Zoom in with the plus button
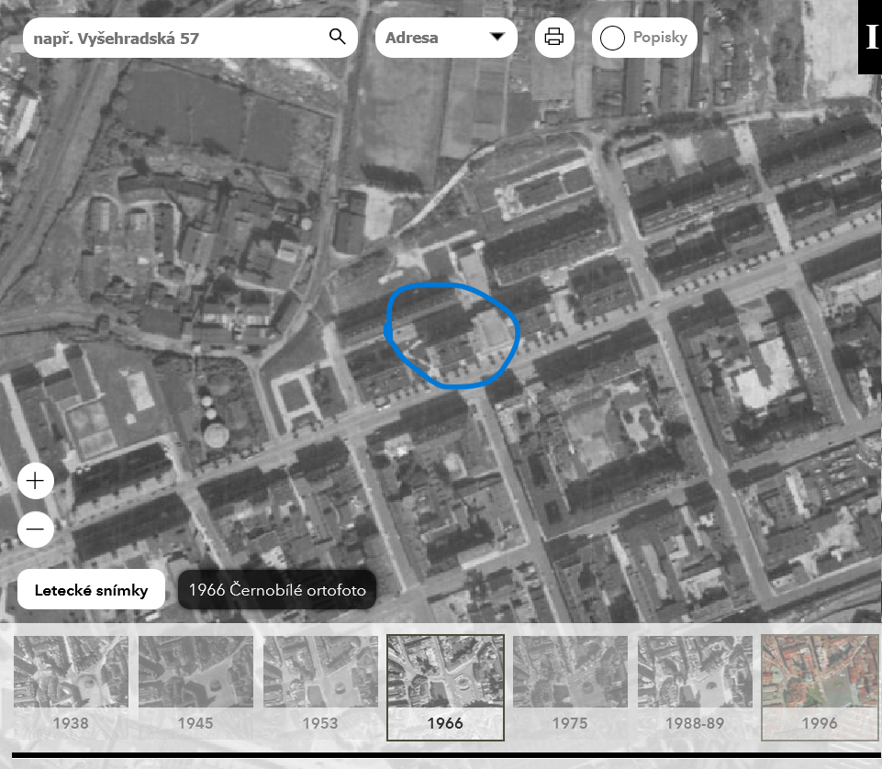Image resolution: width=882 pixels, height=769 pixels. [36, 481]
